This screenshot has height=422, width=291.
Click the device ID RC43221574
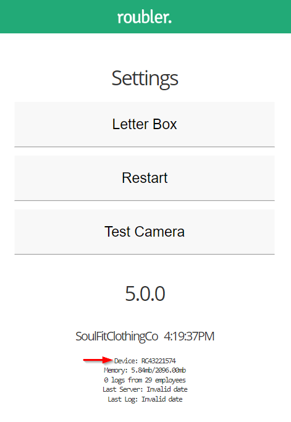click(x=159, y=361)
